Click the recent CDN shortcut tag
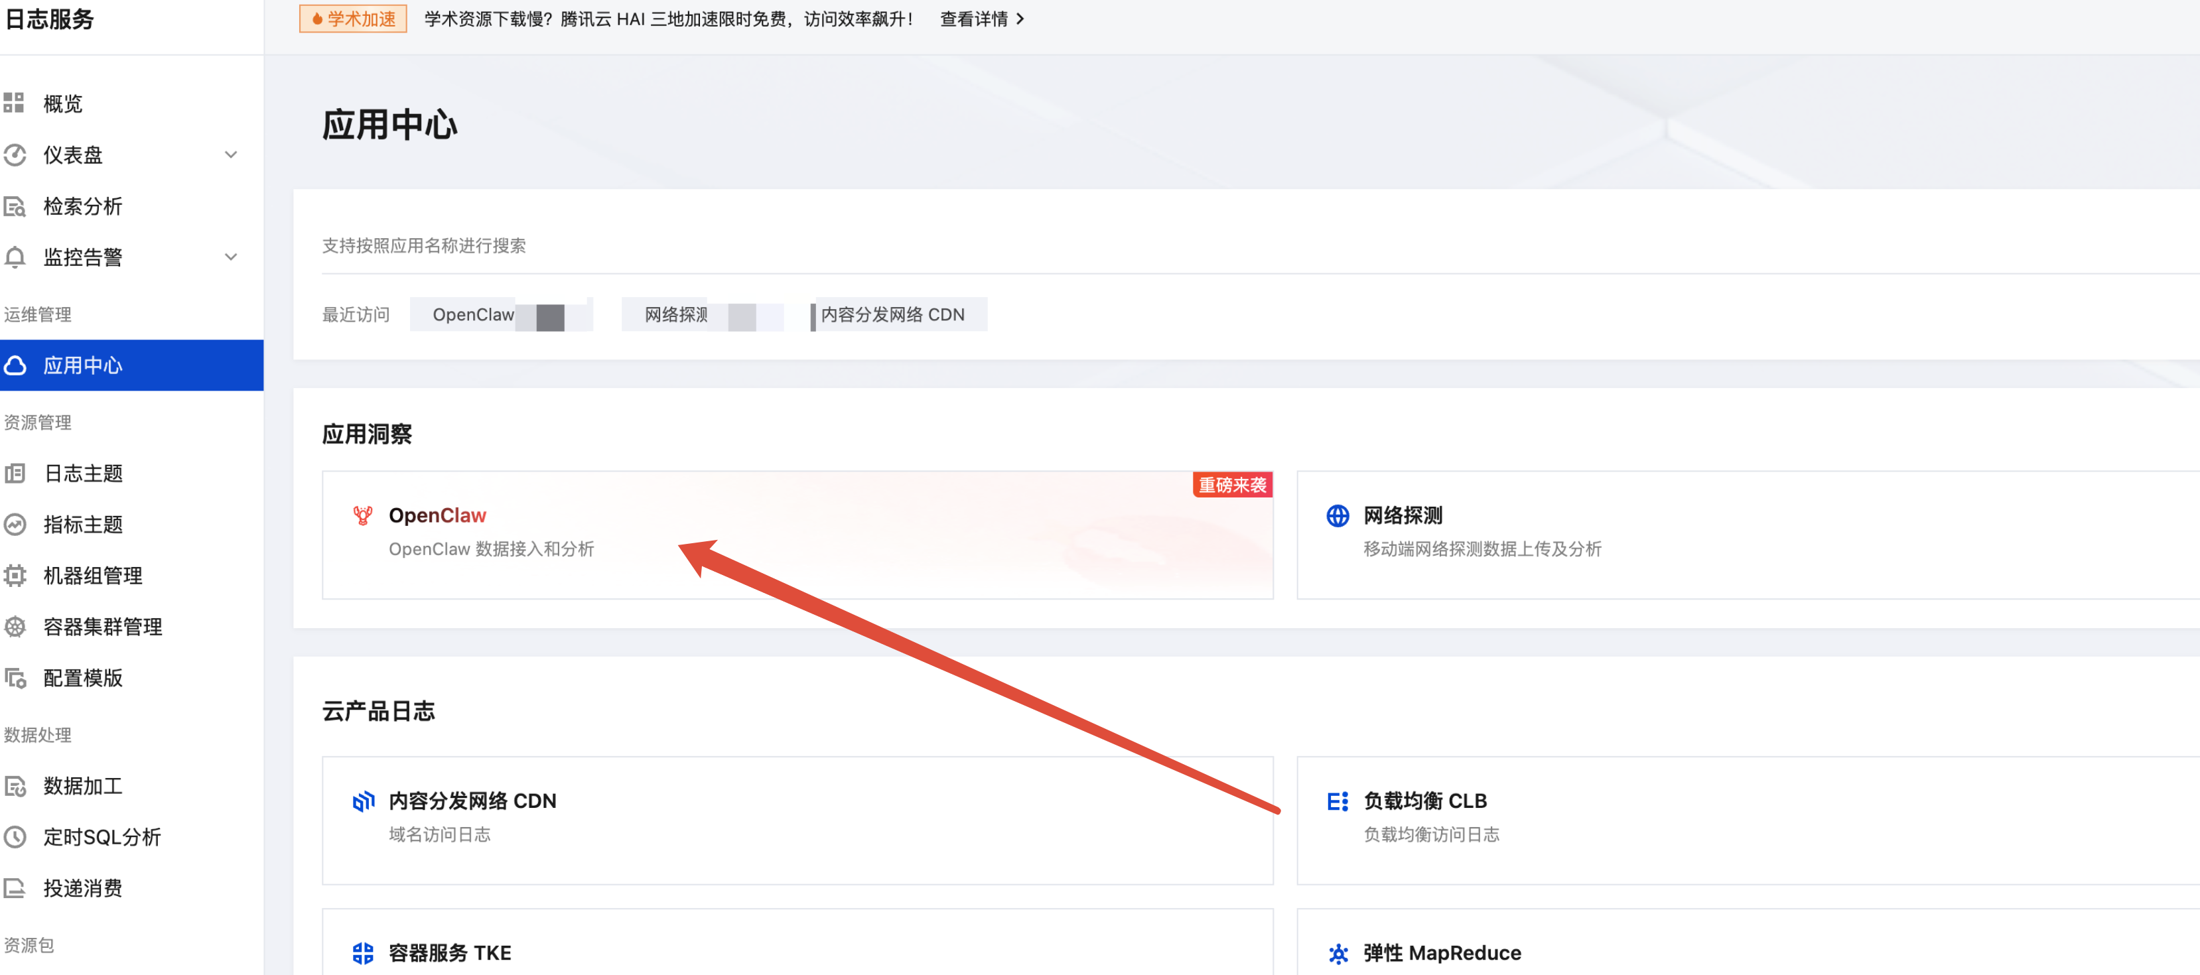This screenshot has width=2200, height=975. click(x=892, y=314)
